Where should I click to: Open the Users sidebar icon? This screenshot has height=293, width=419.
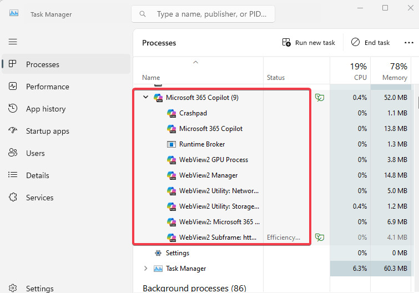click(13, 153)
